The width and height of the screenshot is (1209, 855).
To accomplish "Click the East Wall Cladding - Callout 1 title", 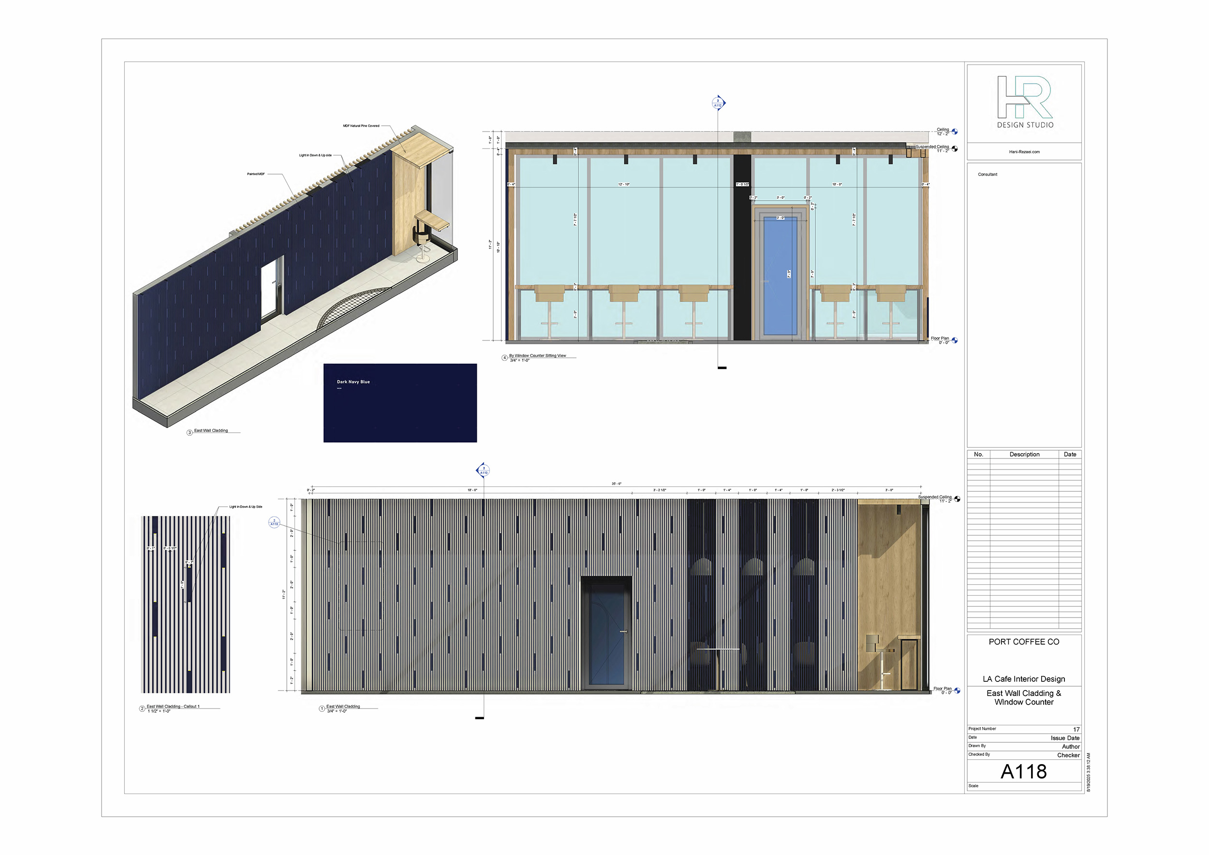I will point(173,707).
